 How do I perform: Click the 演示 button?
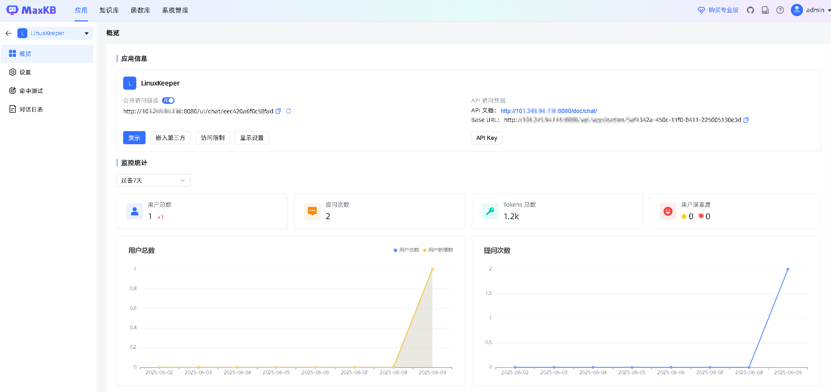(x=134, y=138)
